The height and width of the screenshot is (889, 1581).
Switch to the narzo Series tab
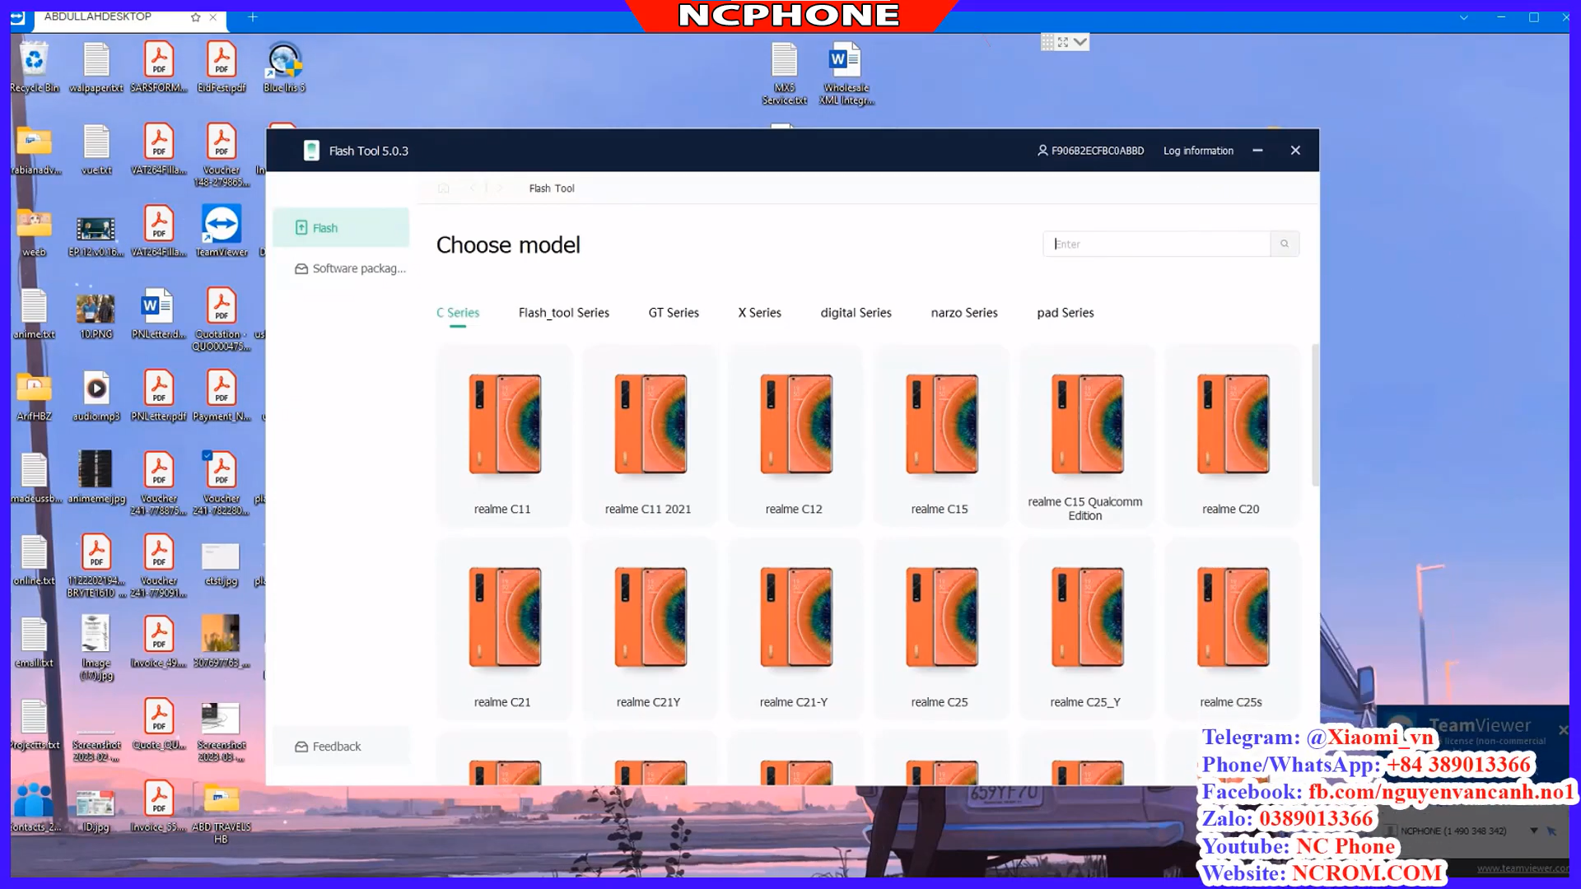pyautogui.click(x=964, y=313)
